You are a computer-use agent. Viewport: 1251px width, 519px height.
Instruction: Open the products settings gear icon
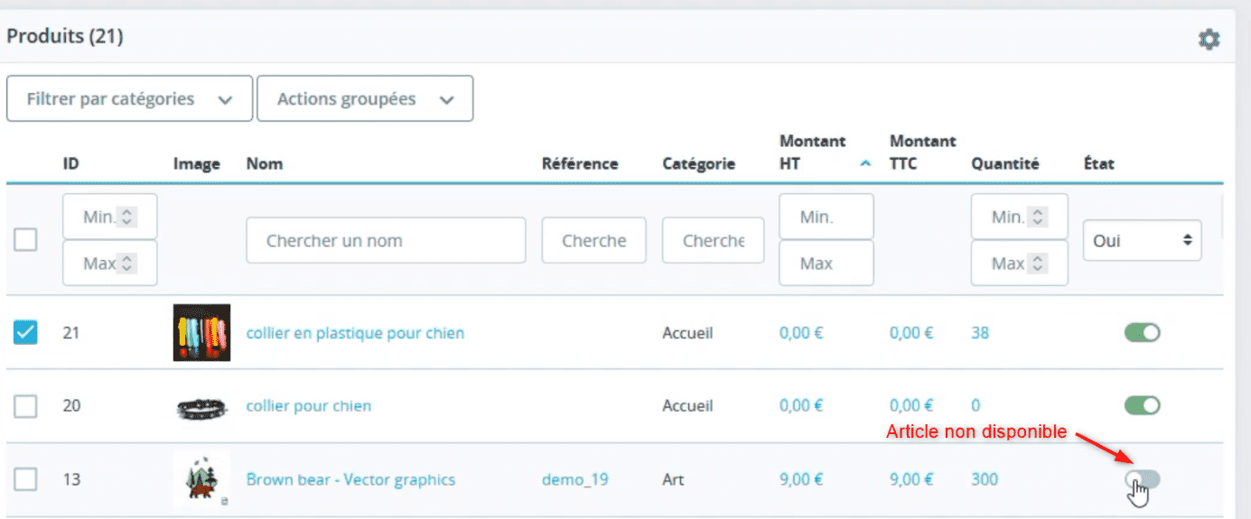click(1209, 39)
